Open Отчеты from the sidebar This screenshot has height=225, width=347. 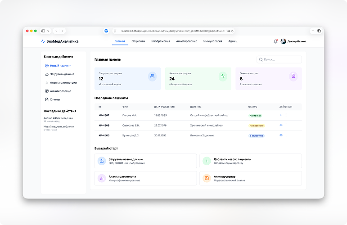[x=54, y=99]
